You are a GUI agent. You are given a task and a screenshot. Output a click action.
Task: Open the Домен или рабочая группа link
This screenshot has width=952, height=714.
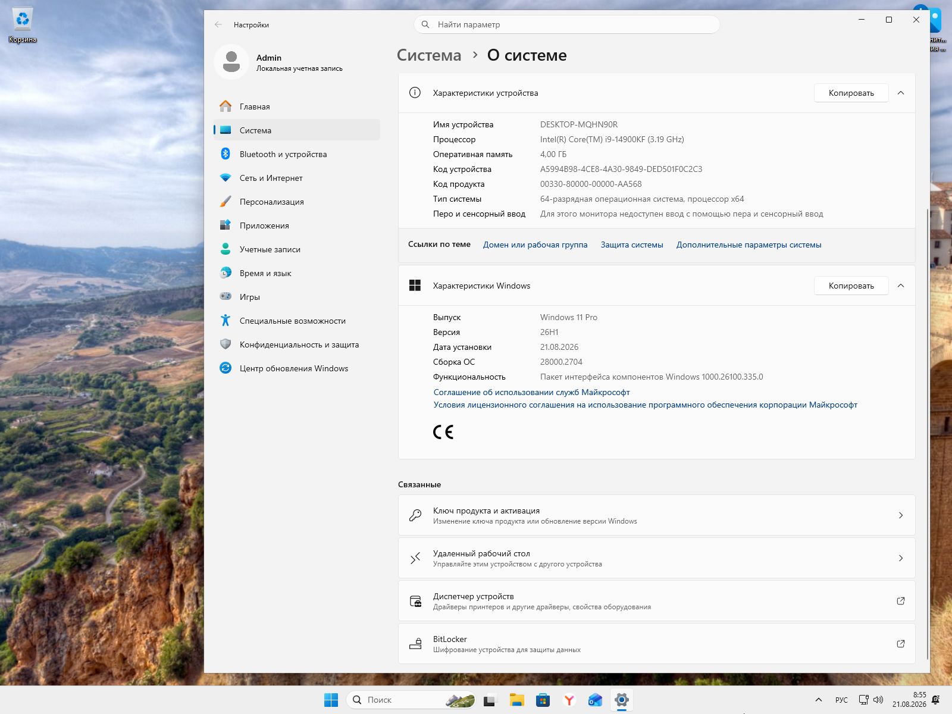coord(535,245)
